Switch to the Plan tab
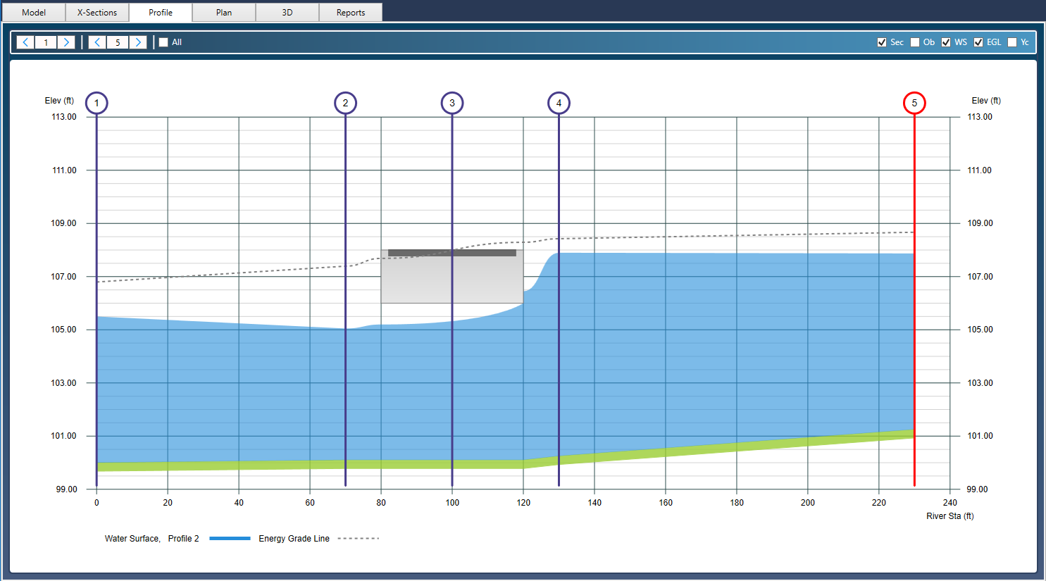 click(223, 12)
